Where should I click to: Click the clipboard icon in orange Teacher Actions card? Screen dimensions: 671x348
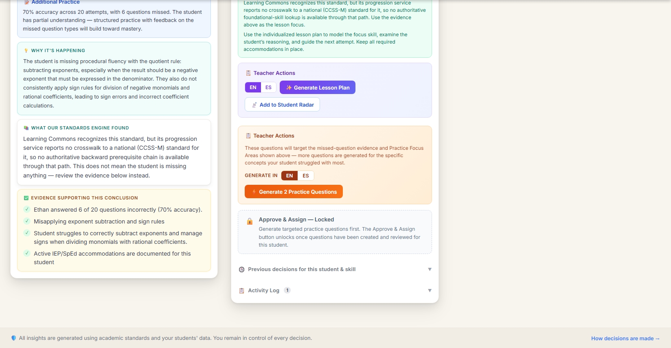[248, 136]
